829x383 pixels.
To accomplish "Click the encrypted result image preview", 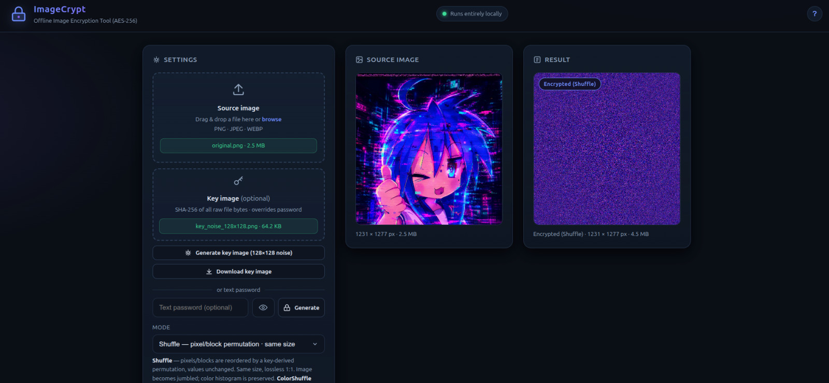I will (x=607, y=149).
